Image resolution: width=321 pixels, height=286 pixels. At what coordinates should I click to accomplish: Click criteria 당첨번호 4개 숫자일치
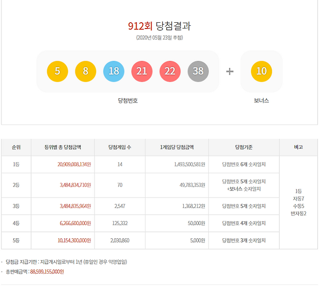click(244, 223)
